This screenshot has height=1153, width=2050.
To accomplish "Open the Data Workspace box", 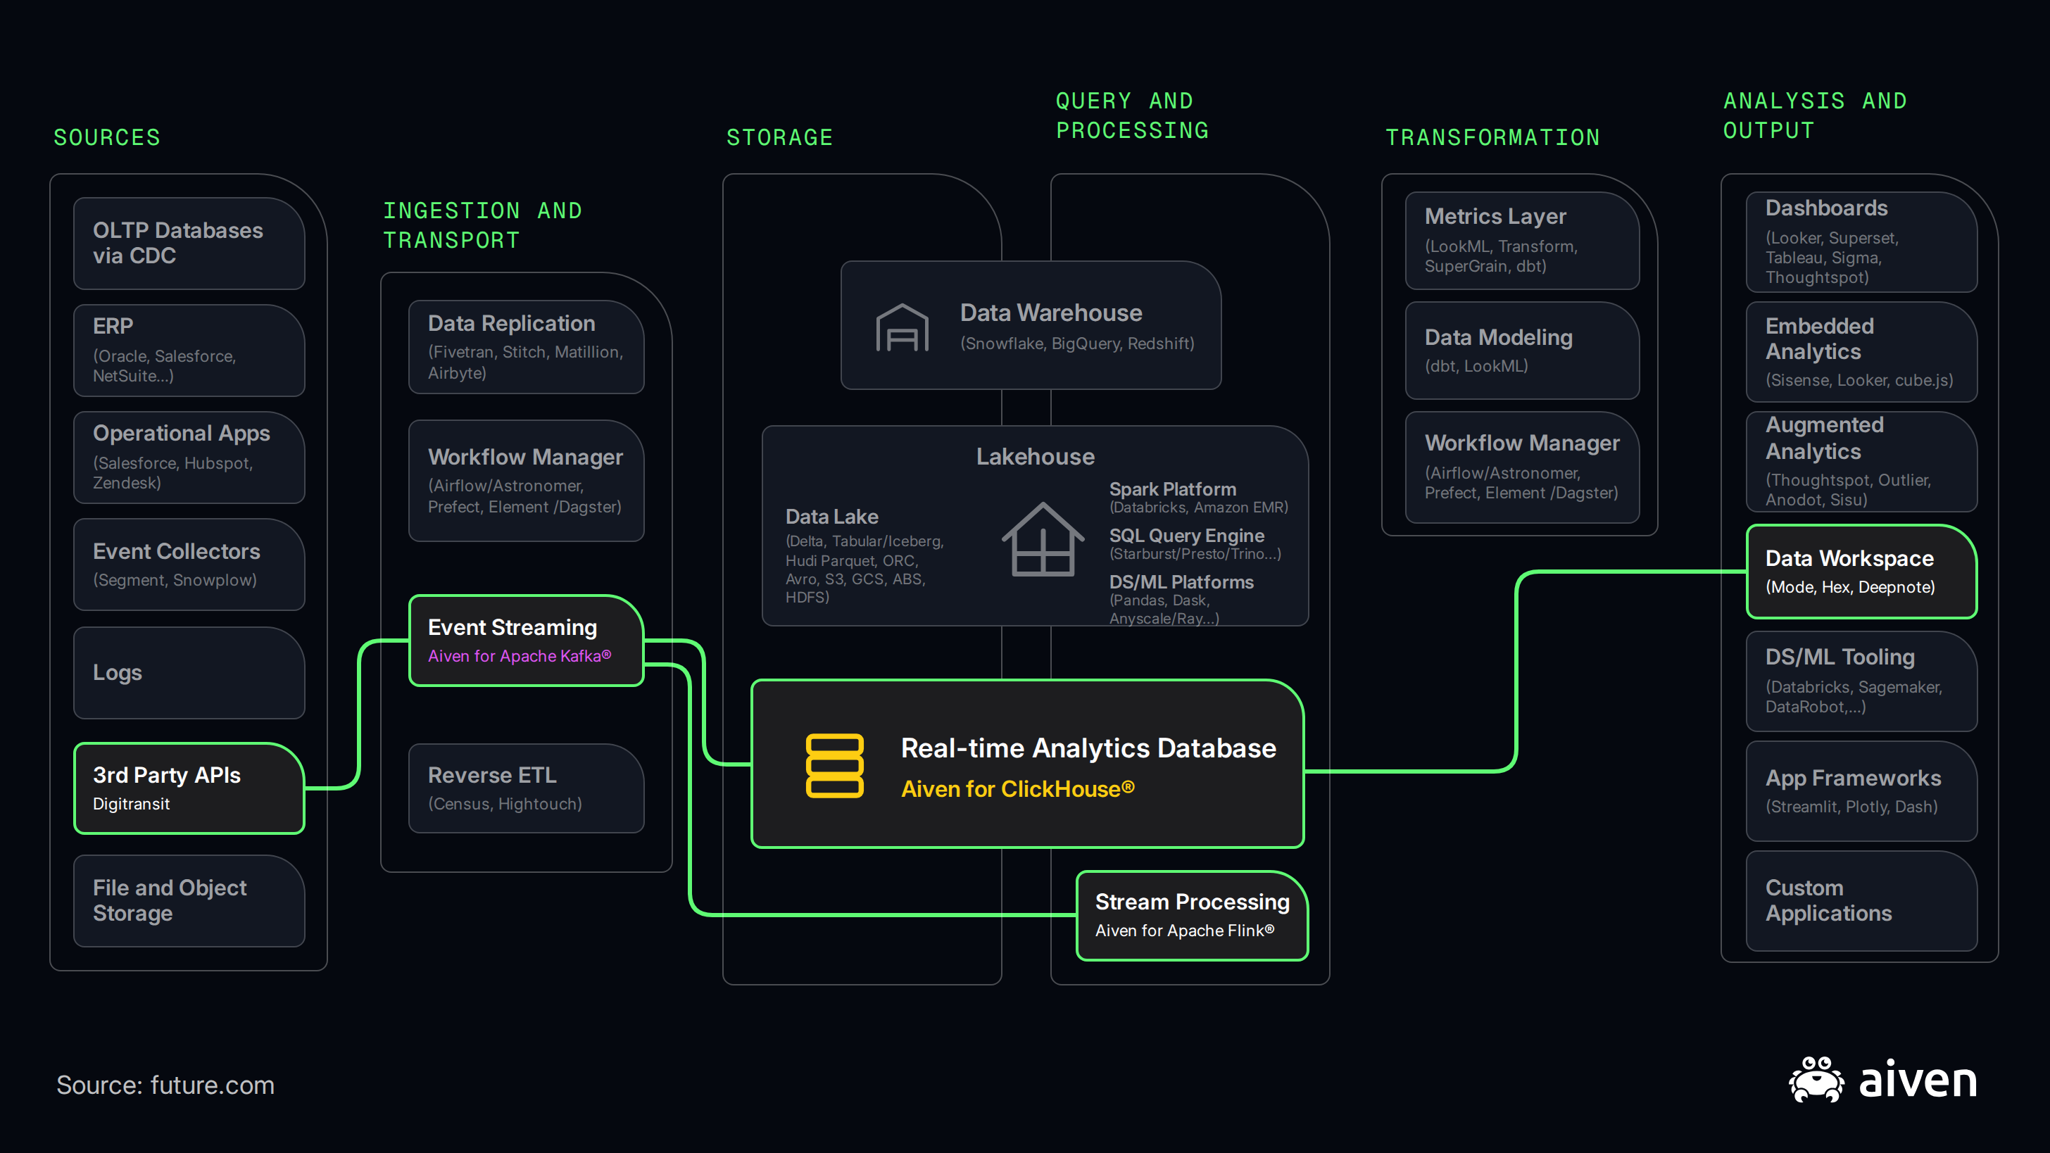I will [x=1861, y=572].
